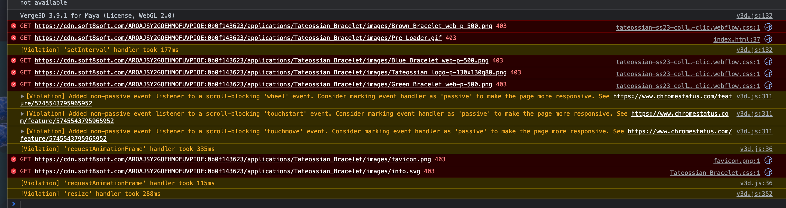
Task: Open webflow.css:1 source on Brown_Bracelet row
Action: pos(688,27)
